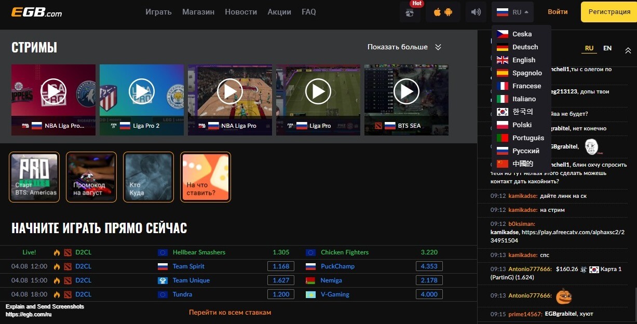Click the pumpkin emoticon in chat
The width and height of the screenshot is (637, 324).
pos(564,296)
